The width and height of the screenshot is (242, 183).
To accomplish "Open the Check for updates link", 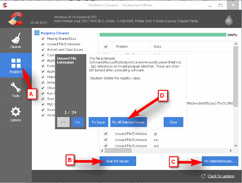I will click(221, 176).
